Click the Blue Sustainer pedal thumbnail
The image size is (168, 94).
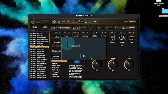76,62
